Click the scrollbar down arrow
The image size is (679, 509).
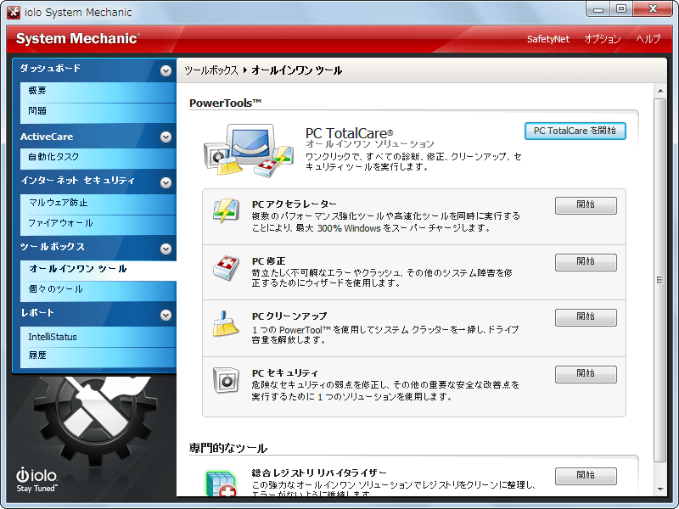point(660,489)
